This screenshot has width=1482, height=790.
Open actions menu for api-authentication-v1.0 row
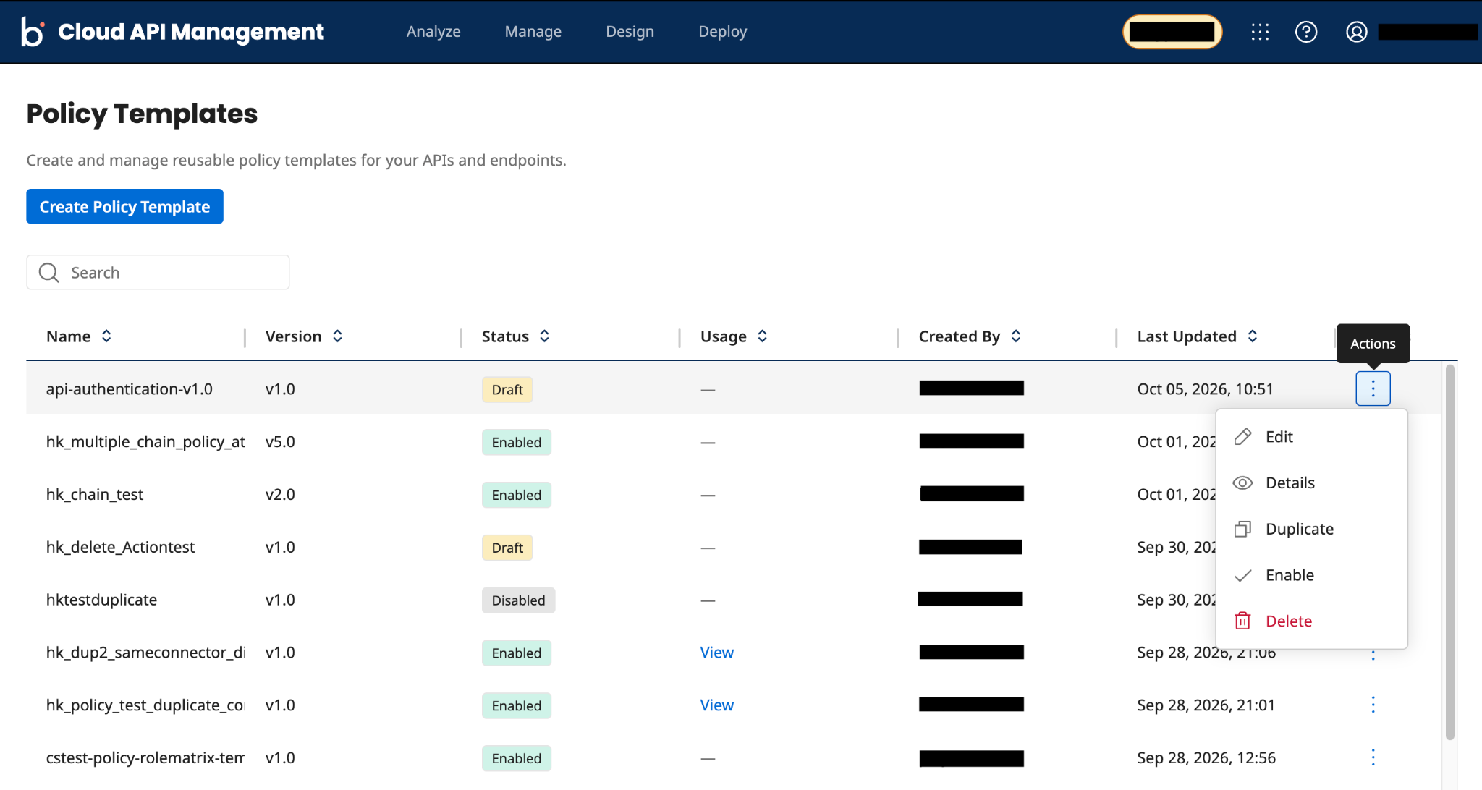pyautogui.click(x=1373, y=388)
